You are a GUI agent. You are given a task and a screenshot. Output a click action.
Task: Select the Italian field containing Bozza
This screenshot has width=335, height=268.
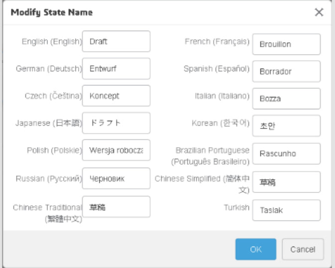286,99
